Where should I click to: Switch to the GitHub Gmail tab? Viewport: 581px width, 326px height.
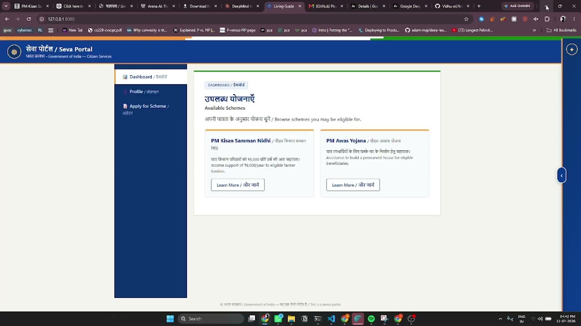pos(325,6)
